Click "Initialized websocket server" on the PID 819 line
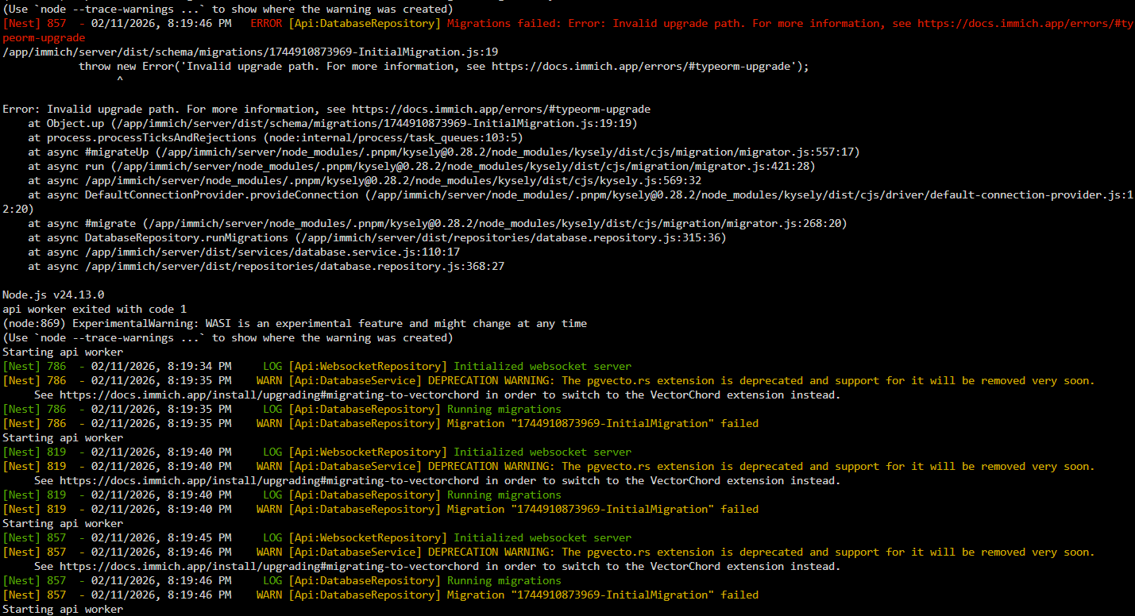The height and width of the screenshot is (616, 1135). coord(542,452)
